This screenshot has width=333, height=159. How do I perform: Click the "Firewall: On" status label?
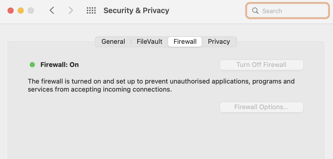click(x=60, y=65)
